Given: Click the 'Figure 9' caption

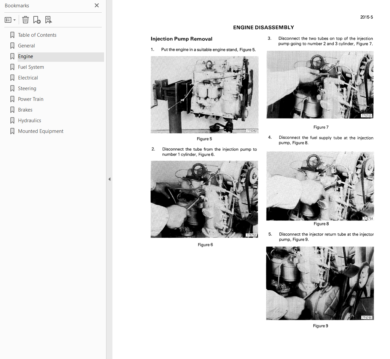Looking at the screenshot, I should 320,326.
